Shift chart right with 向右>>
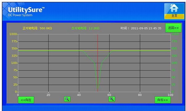Image resolution: width=186 pixels, height=111 pixels. click(x=163, y=100)
